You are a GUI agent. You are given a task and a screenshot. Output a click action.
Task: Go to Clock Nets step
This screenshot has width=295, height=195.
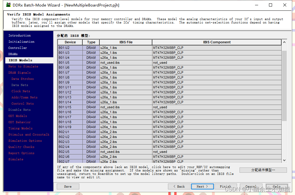21,91
